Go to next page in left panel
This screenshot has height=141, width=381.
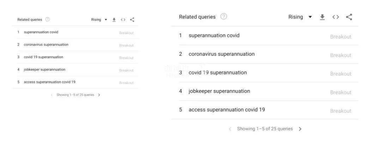99,95
